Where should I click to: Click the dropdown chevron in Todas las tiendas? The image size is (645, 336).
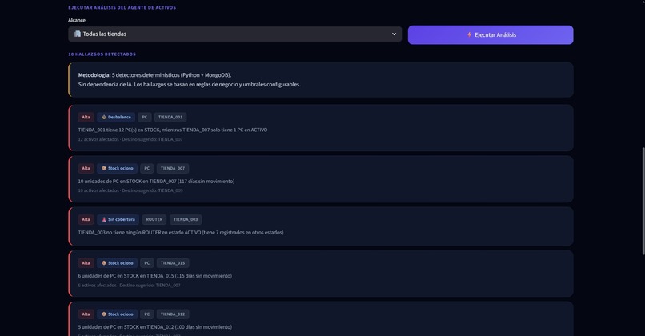click(394, 34)
